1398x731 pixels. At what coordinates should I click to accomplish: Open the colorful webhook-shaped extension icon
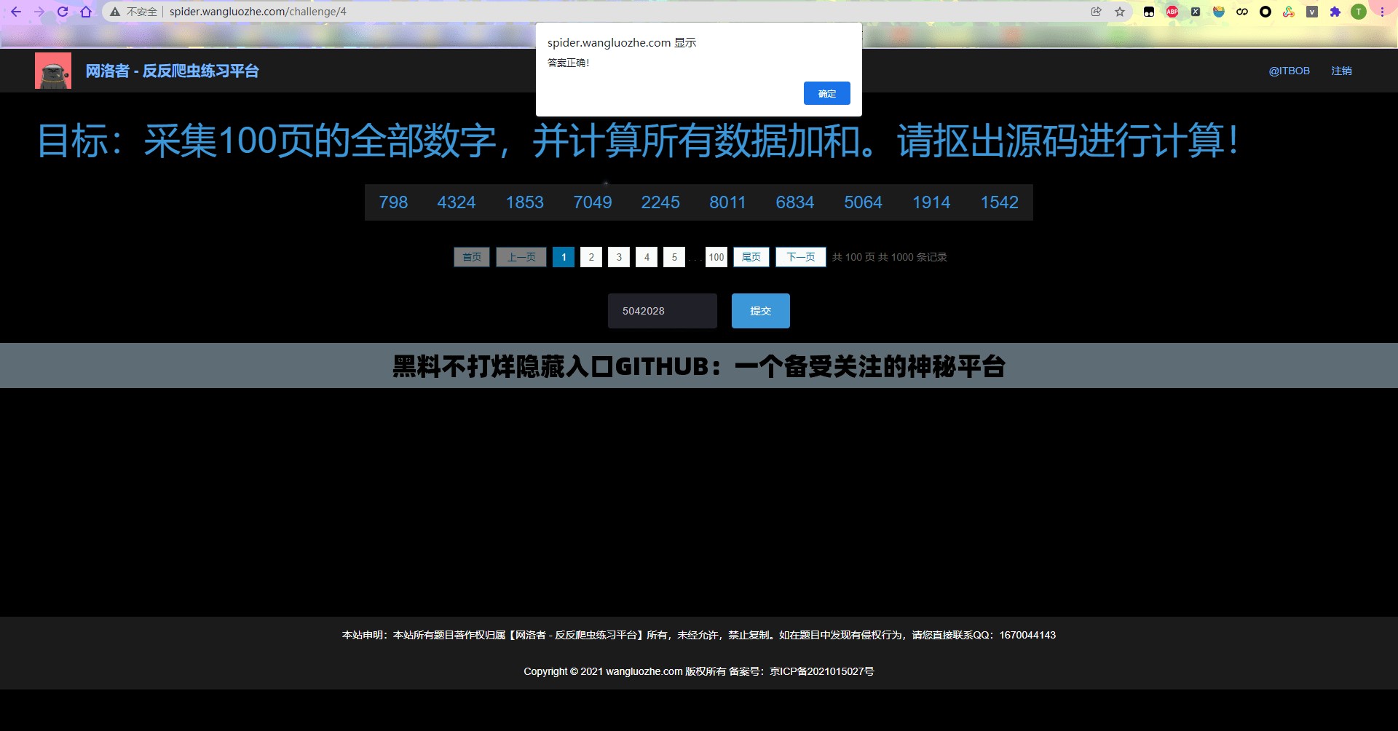(x=1289, y=12)
